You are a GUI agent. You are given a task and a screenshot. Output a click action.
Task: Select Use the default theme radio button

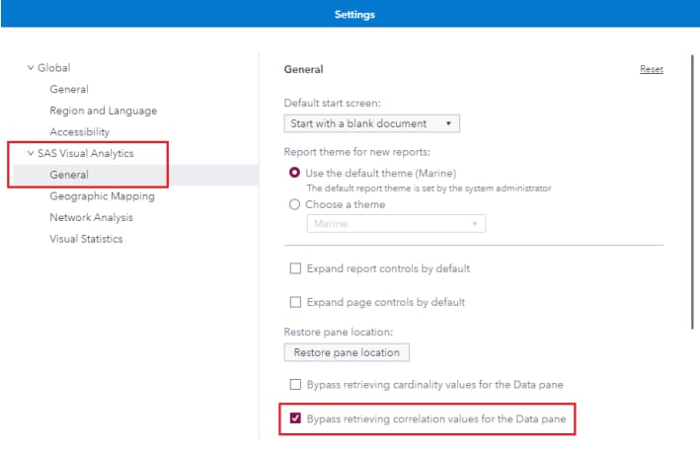pos(293,173)
